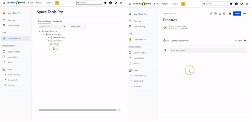Open help question mark in right window
This screenshot has height=122, width=252.
pyautogui.click(x=236, y=4)
